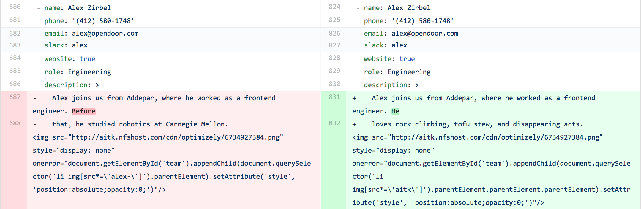Image resolution: width=641 pixels, height=209 pixels.
Task: Click "role: Engineering" on right line 829
Action: 397,72
